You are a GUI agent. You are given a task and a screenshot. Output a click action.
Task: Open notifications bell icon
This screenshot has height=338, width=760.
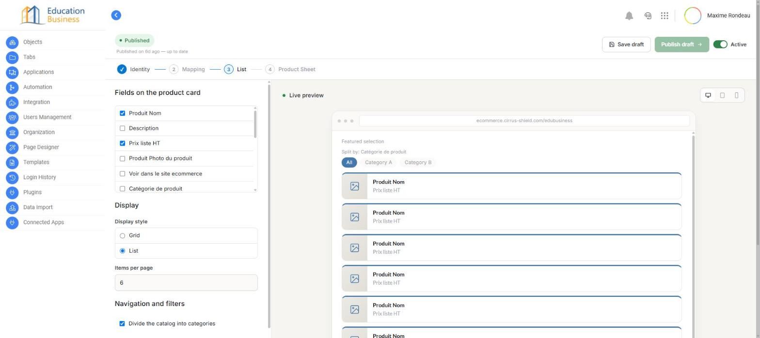click(x=629, y=15)
